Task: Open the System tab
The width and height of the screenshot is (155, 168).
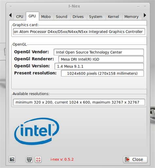Action: (x=96, y=17)
